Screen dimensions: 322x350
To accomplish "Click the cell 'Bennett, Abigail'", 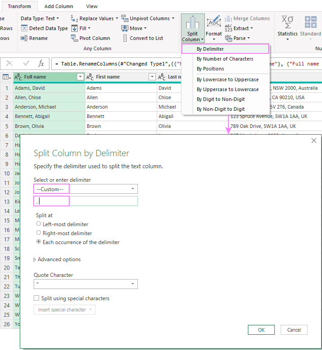I will 49,116.
